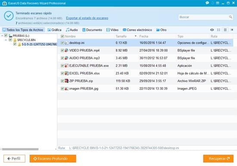Uncheck the VIDEO PRUEBA.mp4 checkbox

tap(62, 51)
